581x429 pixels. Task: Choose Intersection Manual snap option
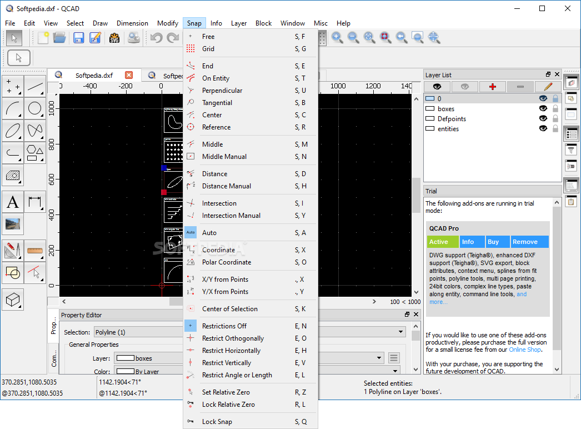pos(251,216)
